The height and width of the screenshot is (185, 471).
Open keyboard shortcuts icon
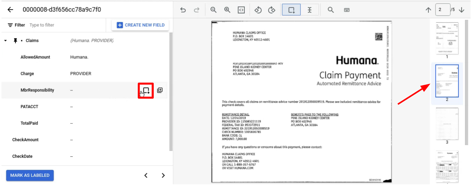pyautogui.click(x=347, y=10)
